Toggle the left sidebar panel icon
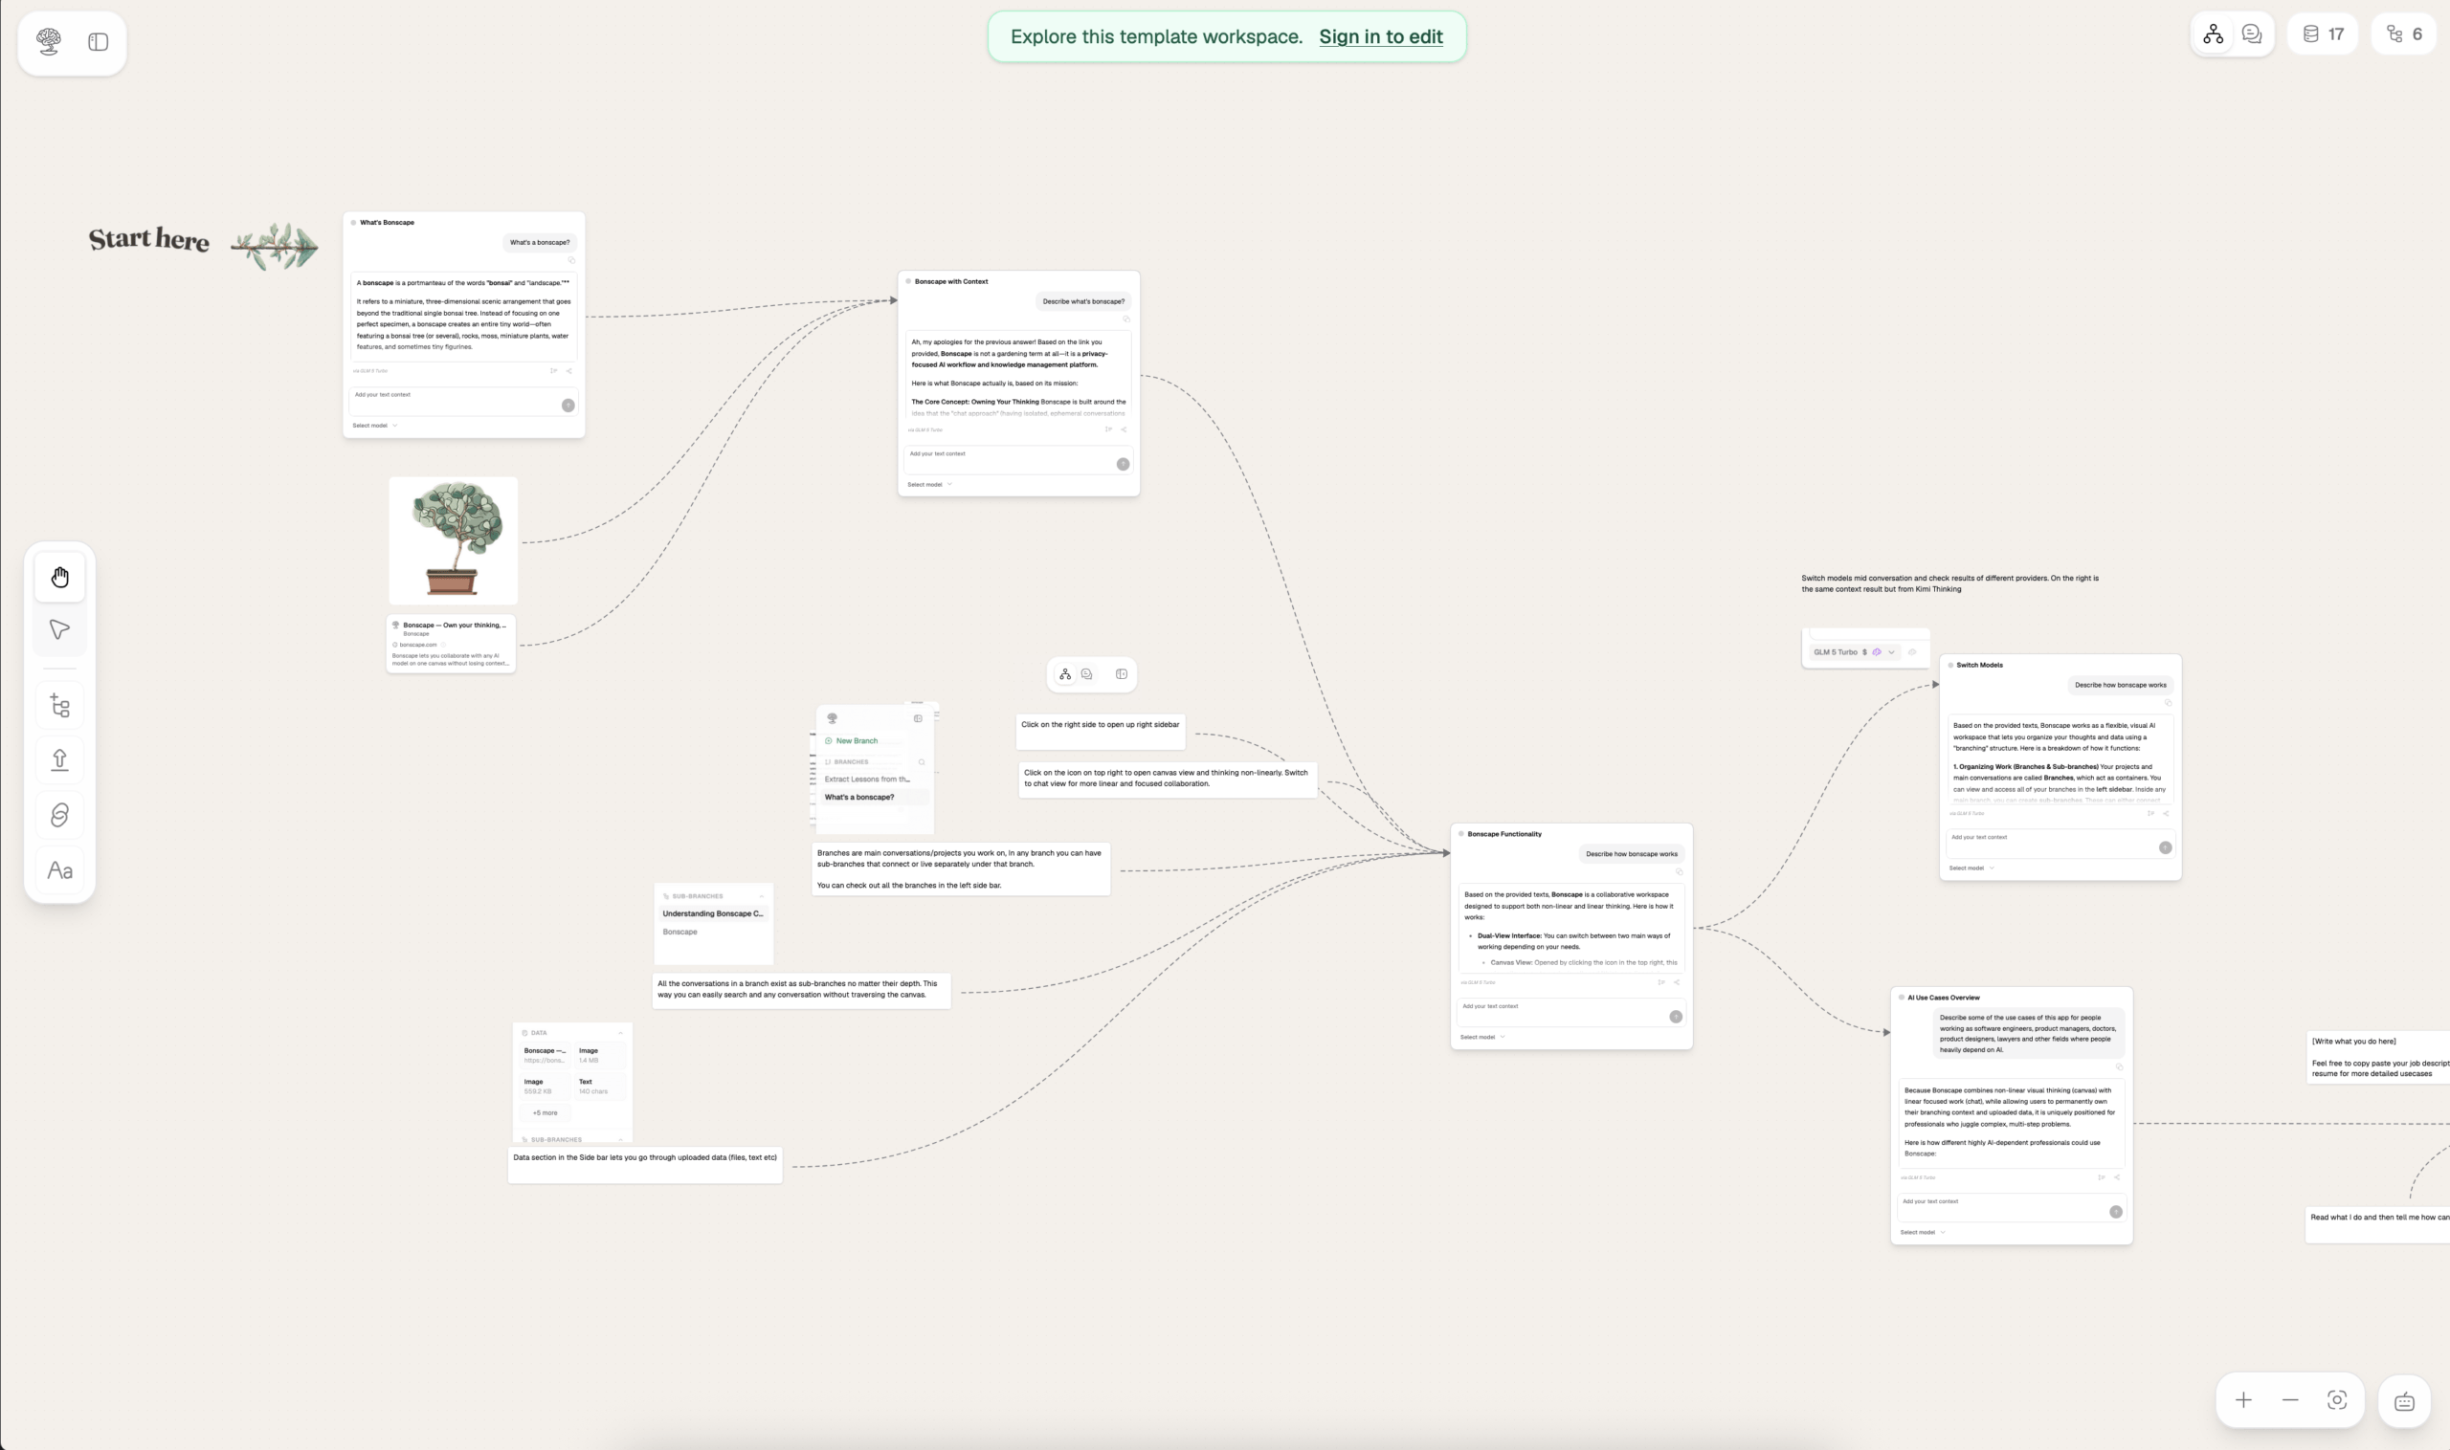The height and width of the screenshot is (1450, 2450). tap(98, 42)
